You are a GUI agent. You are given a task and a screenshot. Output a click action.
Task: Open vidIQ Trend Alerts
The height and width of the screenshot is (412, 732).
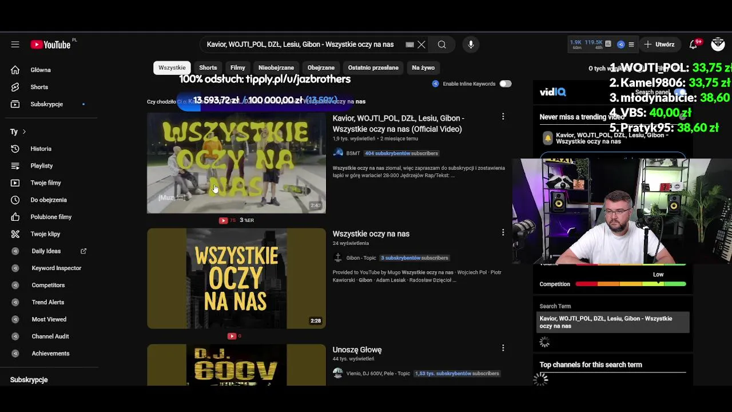click(49, 302)
